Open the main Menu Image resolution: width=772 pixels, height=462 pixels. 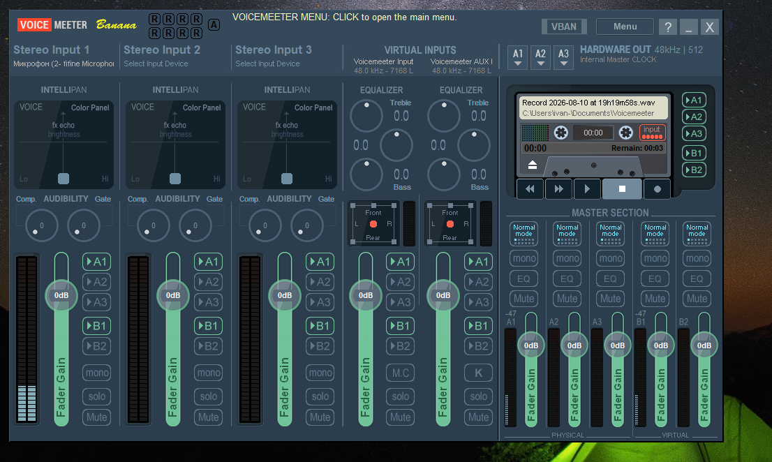(625, 27)
